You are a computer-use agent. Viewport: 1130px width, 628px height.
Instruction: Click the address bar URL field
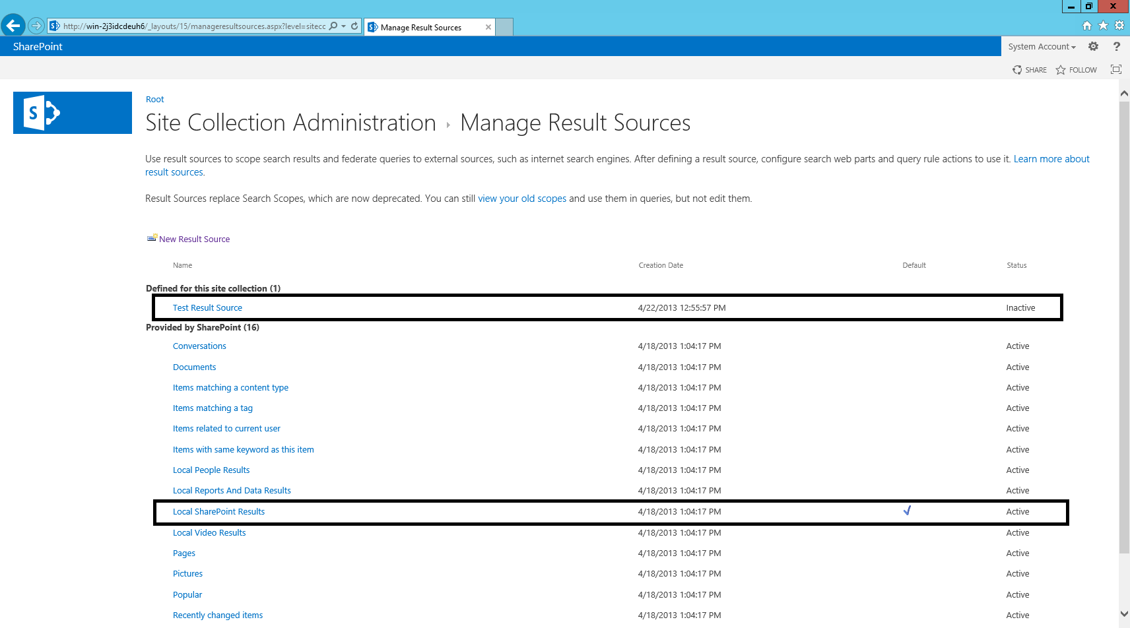tap(194, 26)
